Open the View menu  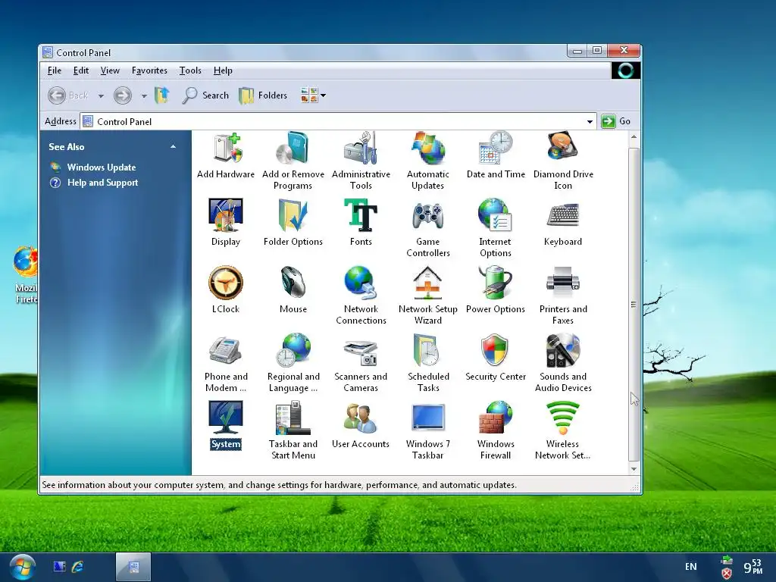[110, 70]
